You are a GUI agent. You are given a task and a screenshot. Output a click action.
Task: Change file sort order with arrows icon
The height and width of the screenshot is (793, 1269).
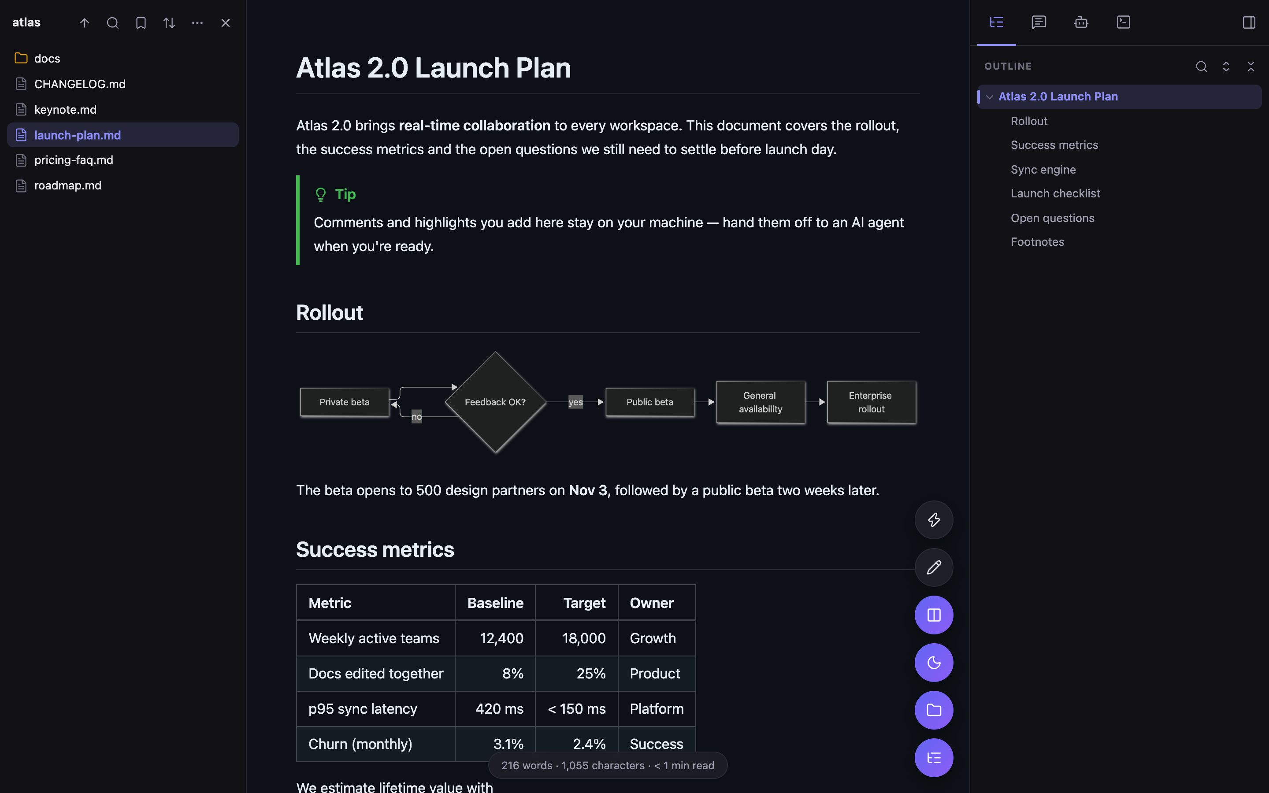[x=169, y=23]
